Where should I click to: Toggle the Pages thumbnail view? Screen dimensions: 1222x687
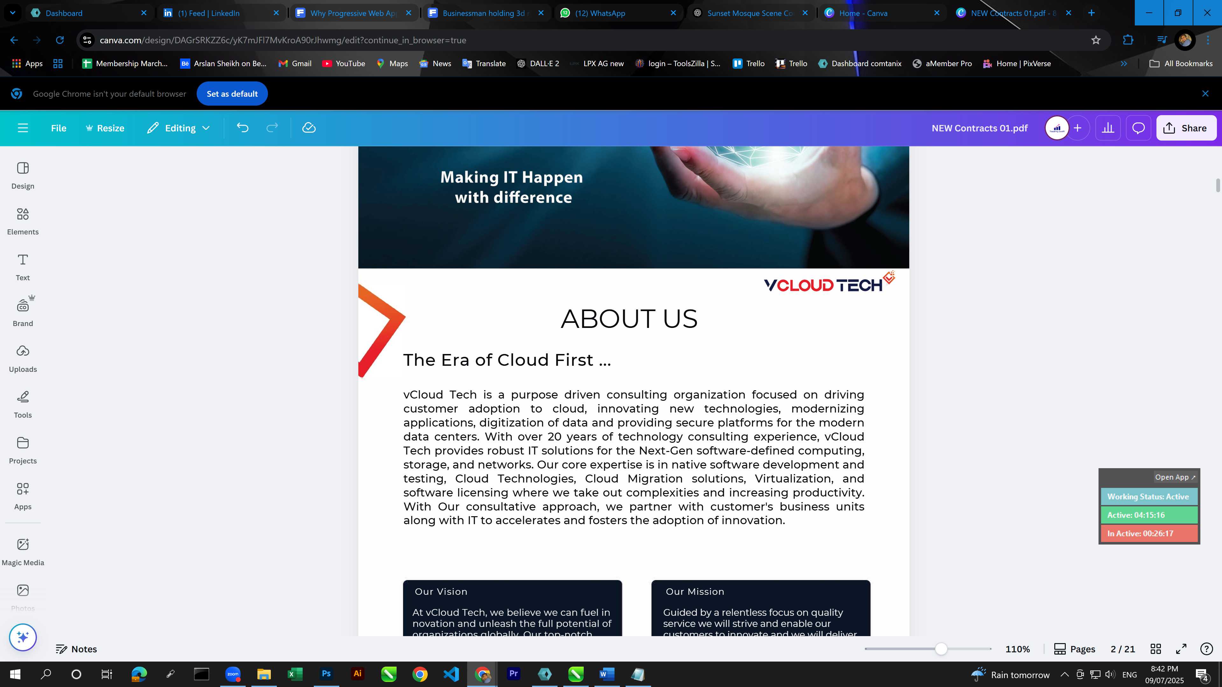pyautogui.click(x=1074, y=649)
